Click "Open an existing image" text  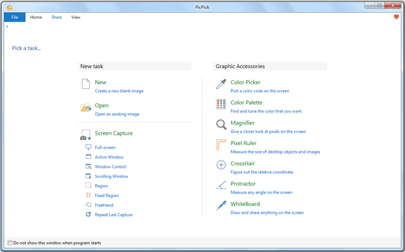[117, 114]
